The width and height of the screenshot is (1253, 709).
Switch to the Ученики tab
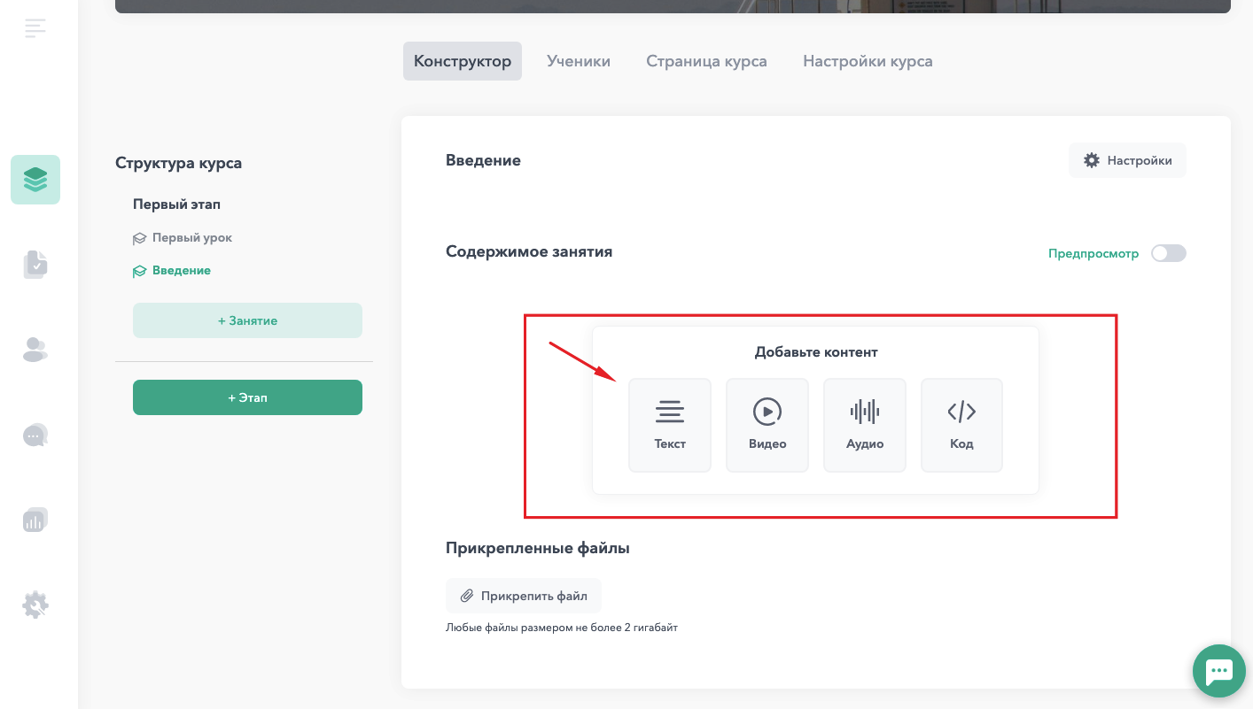point(579,61)
